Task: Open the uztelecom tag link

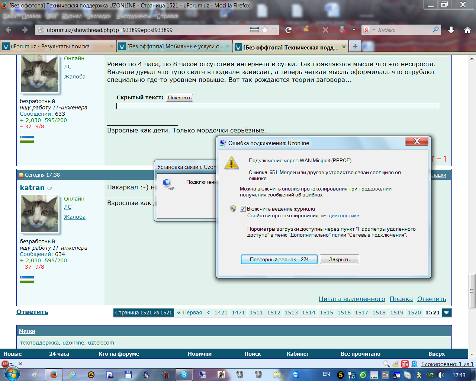Action: tap(101, 343)
